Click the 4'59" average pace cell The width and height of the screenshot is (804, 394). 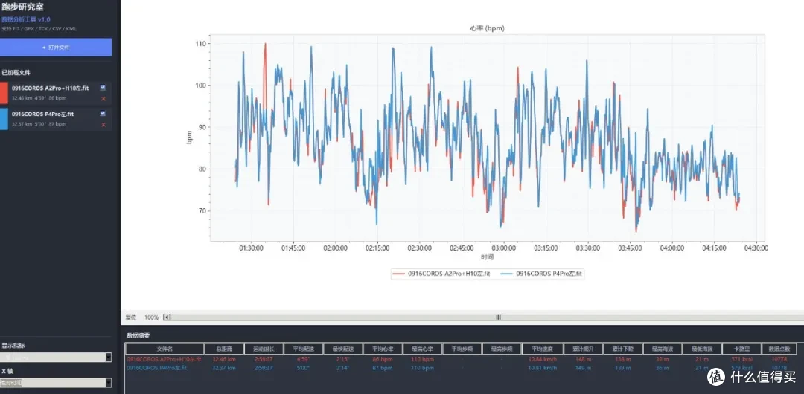[303, 360]
